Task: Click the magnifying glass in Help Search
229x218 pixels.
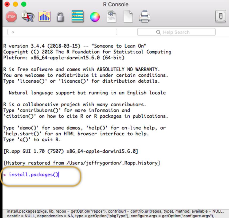Action: pyautogui.click(x=158, y=32)
